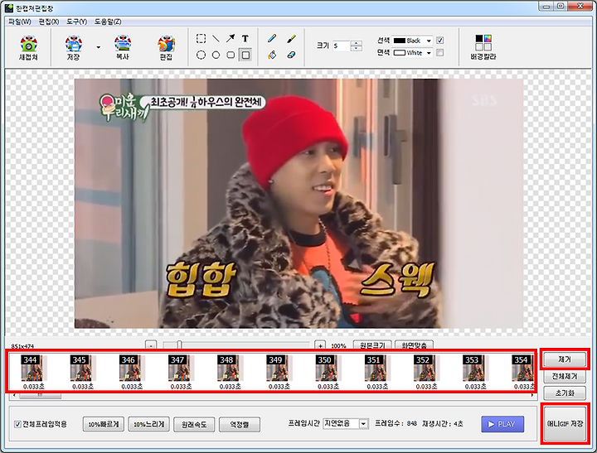Open the 편집(X) menu
Screen dimensions: 597x453
click(x=49, y=22)
